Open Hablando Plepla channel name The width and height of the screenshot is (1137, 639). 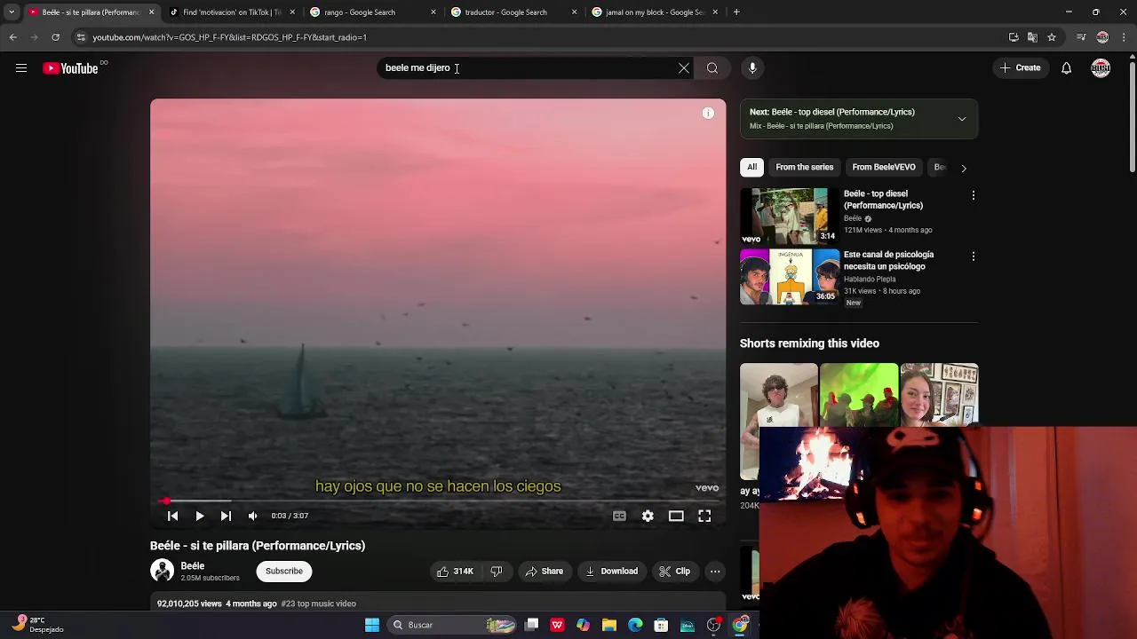coord(870,280)
